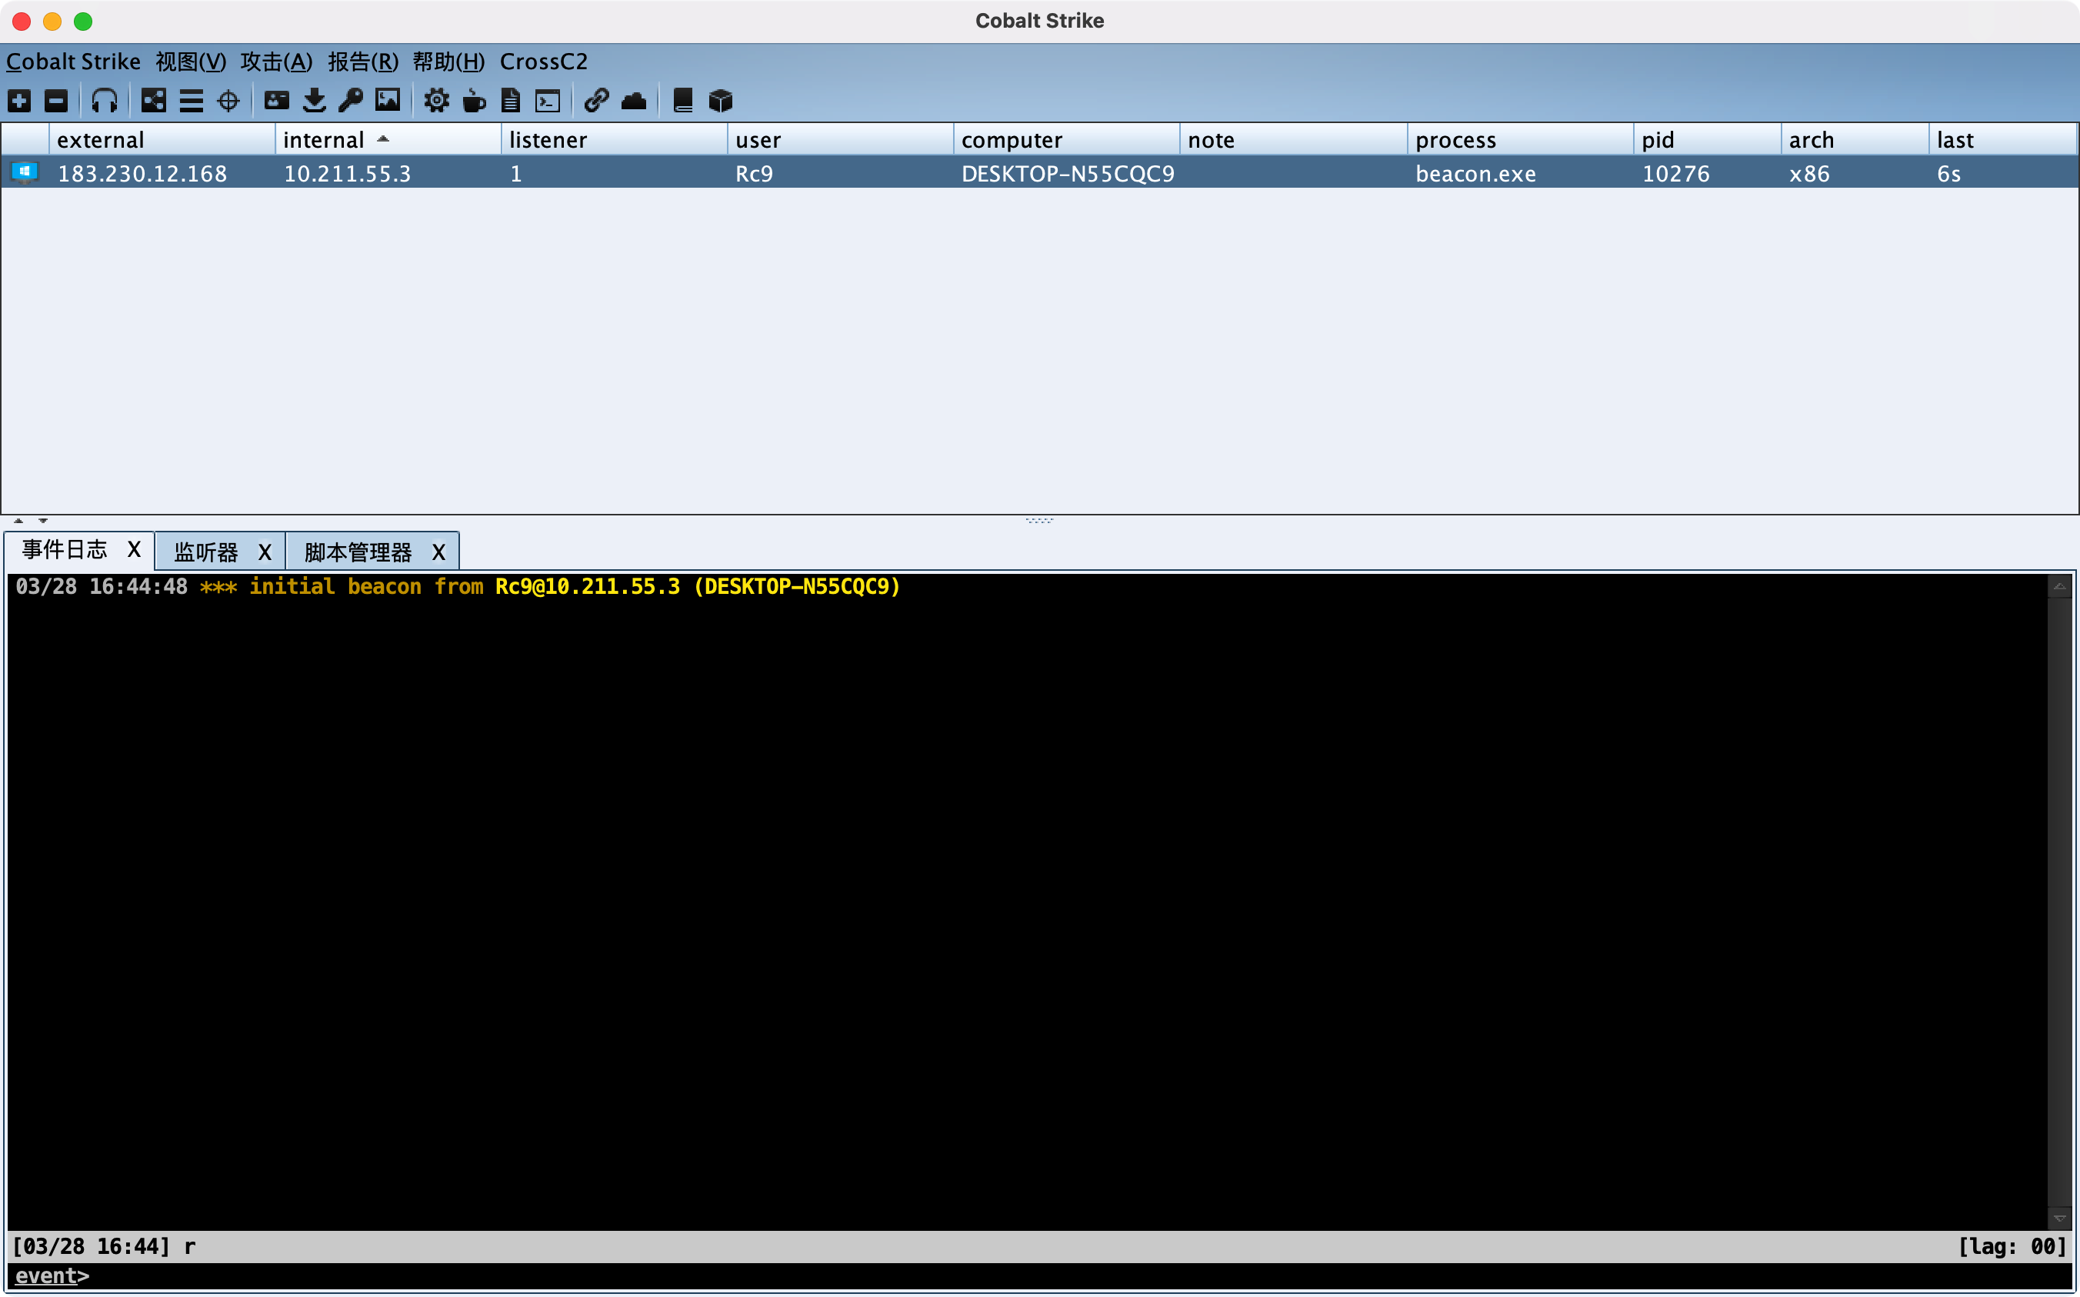Switch to session table view icon

click(192, 102)
